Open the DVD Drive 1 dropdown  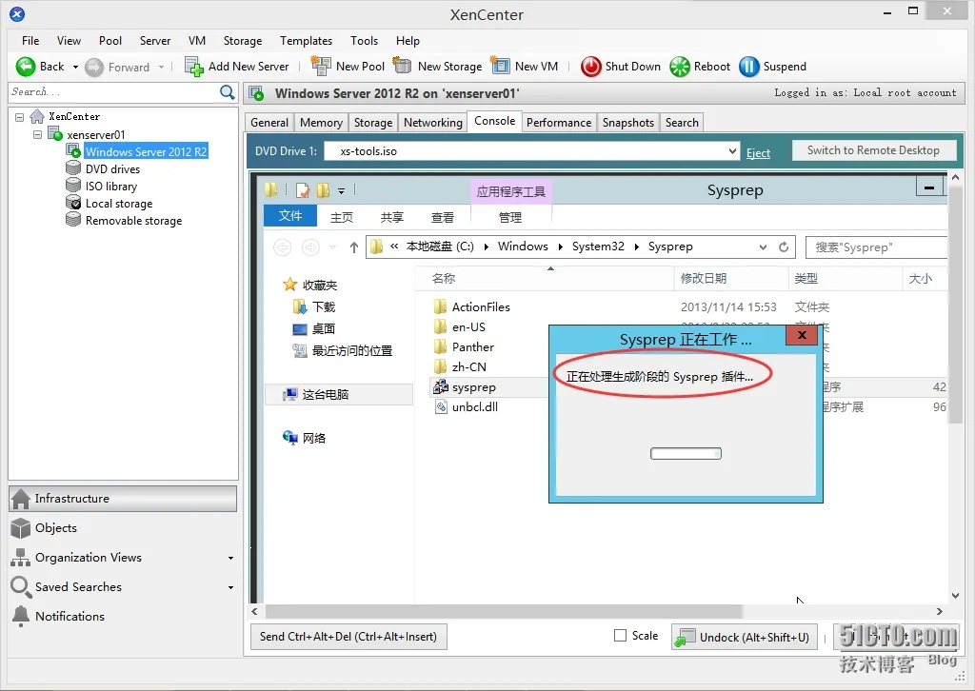tap(732, 151)
